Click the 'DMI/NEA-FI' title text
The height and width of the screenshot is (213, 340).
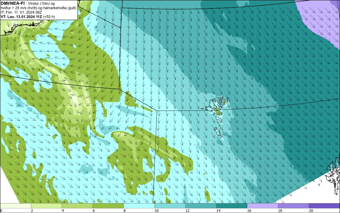(13, 3)
